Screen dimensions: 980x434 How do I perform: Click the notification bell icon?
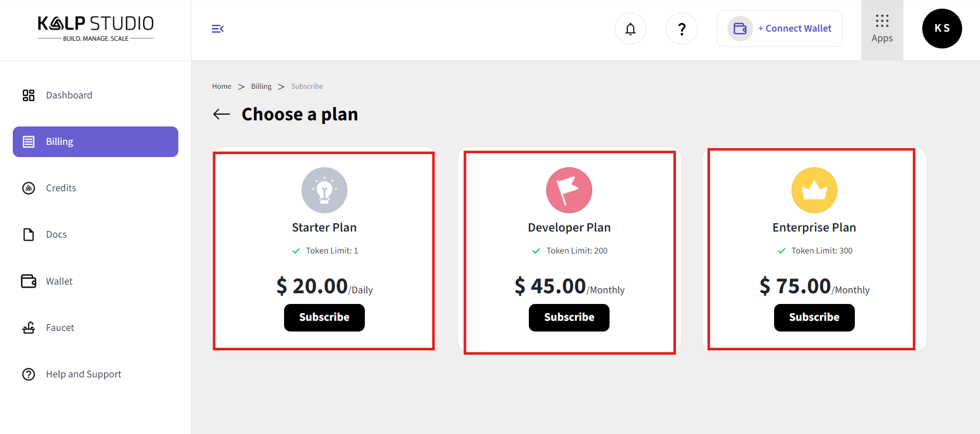click(630, 29)
